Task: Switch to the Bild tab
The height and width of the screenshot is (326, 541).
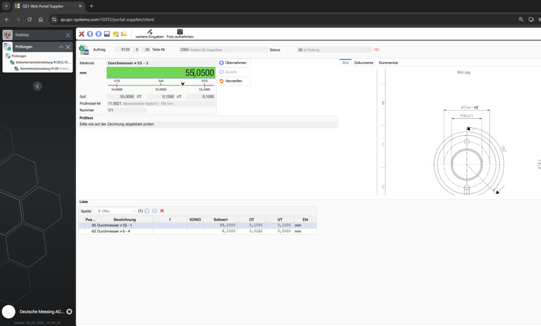Action: coord(345,63)
